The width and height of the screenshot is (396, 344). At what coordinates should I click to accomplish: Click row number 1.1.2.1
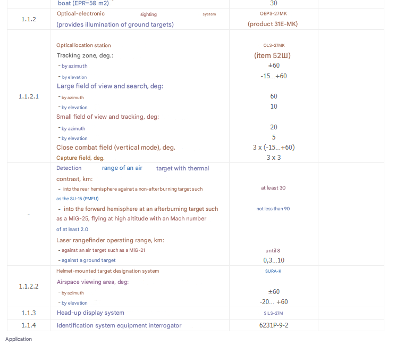coord(28,96)
